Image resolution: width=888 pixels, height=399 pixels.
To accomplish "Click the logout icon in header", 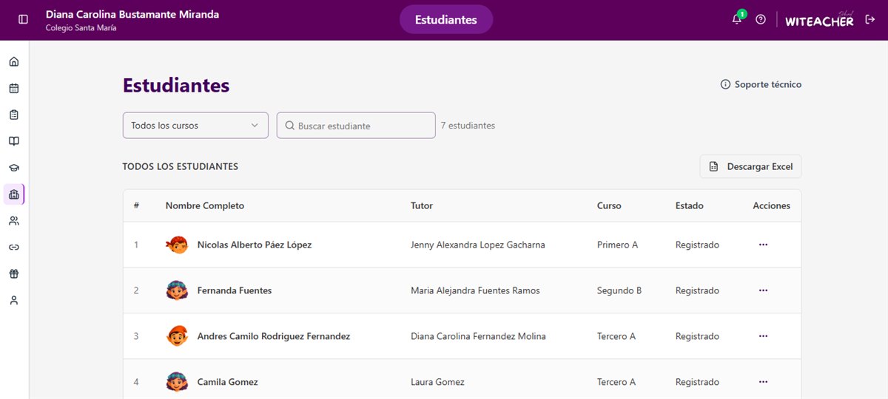I will 869,20.
